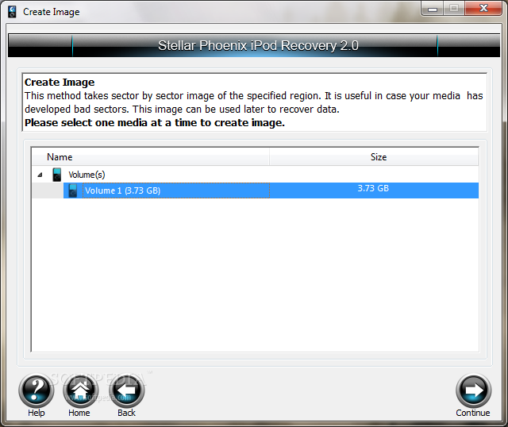Click the Continue right-arrow icon
The width and height of the screenshot is (508, 427).
coord(473,390)
